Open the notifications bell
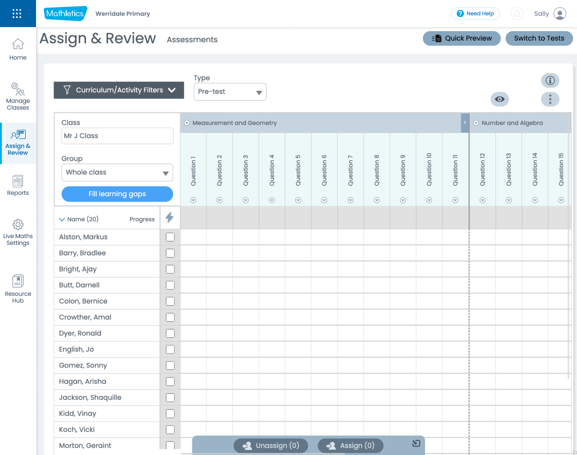The height and width of the screenshot is (455, 577). (x=517, y=14)
